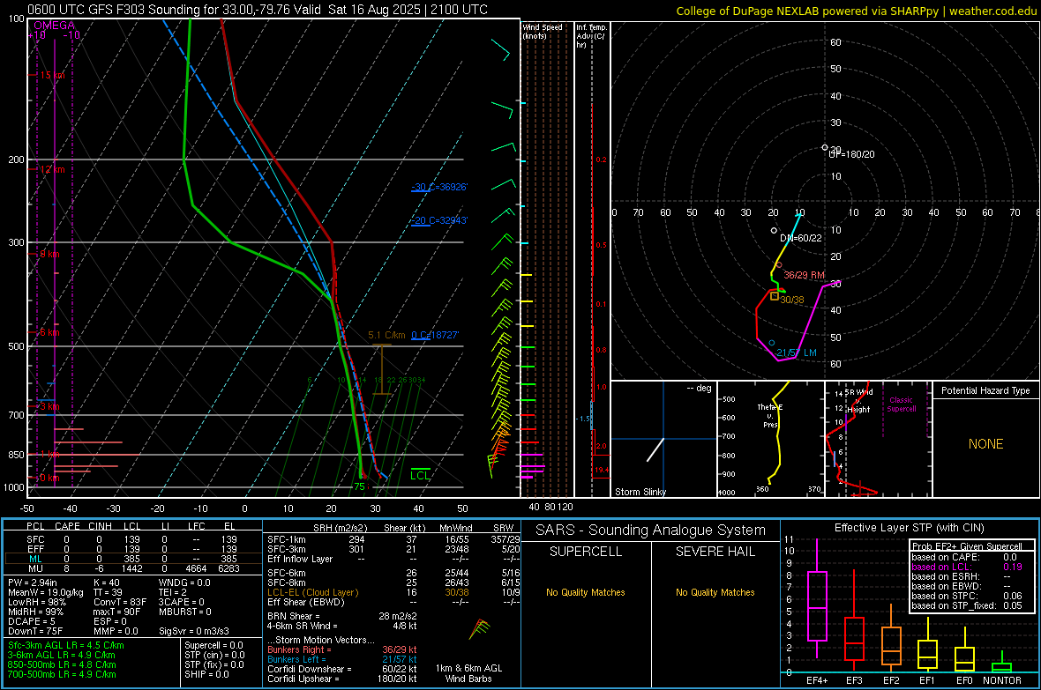Click the Supercell = 0.0 composite value

pyautogui.click(x=213, y=645)
